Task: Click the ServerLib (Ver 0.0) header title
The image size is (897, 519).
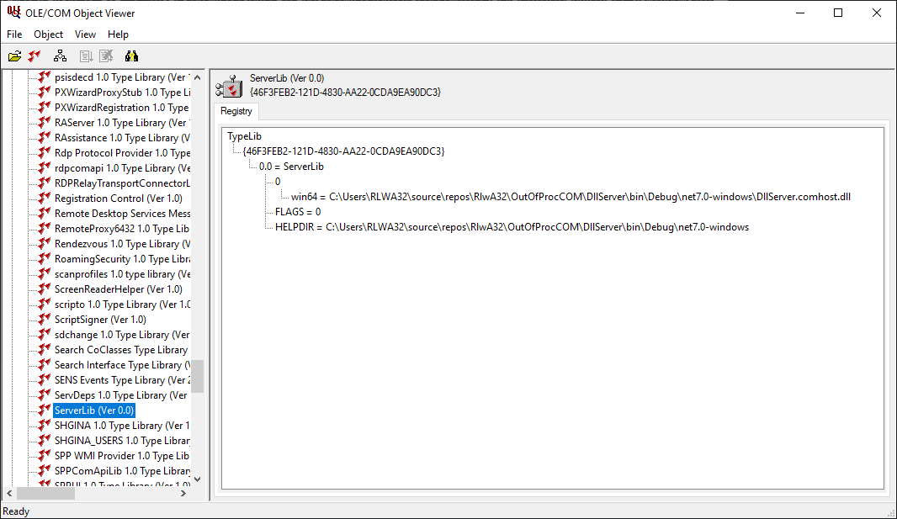Action: [287, 78]
